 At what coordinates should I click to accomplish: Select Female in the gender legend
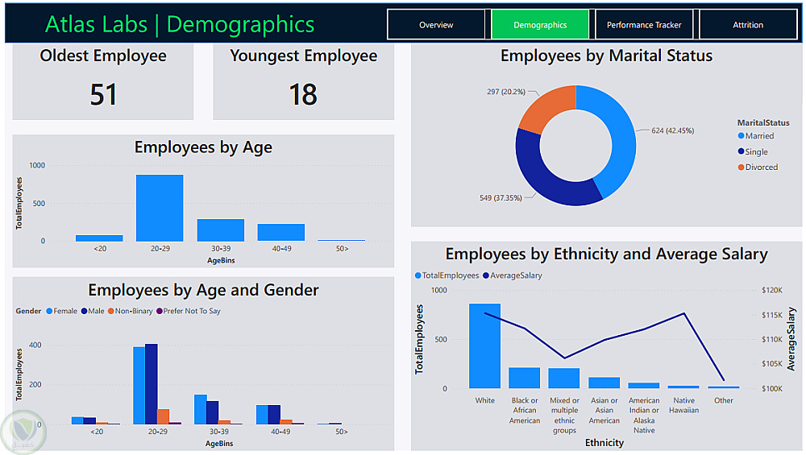coord(62,311)
